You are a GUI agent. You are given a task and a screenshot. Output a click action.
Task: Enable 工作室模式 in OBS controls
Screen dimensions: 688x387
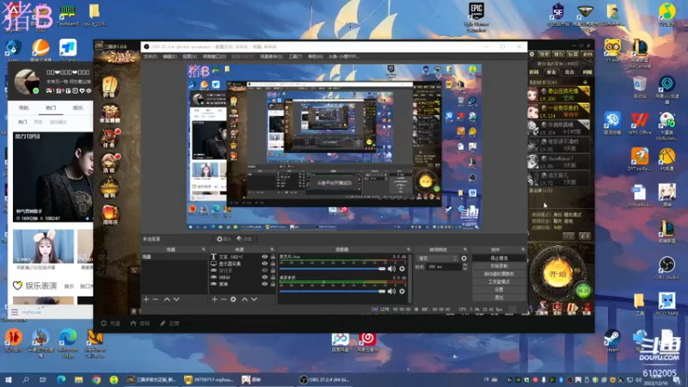click(499, 282)
